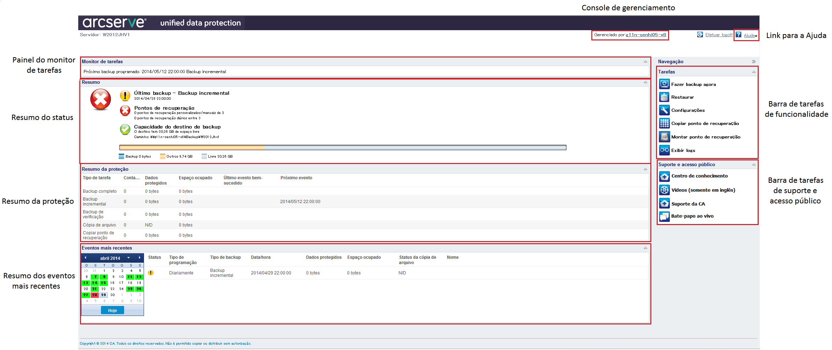Collapse the Resumo status panel
832x350 pixels.
(x=645, y=82)
